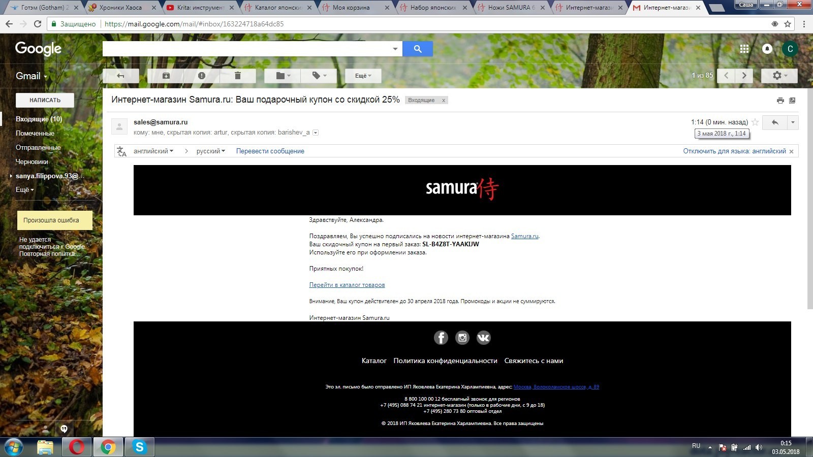Reply using the reply arrow button
The image size is (813, 457).
(775, 122)
